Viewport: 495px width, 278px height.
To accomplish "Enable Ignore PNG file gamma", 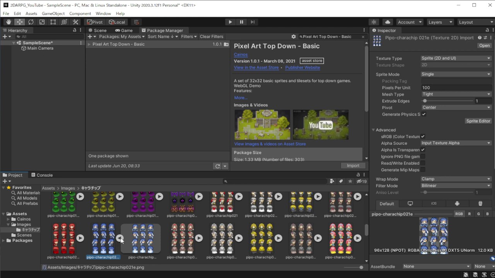I will point(423,156).
